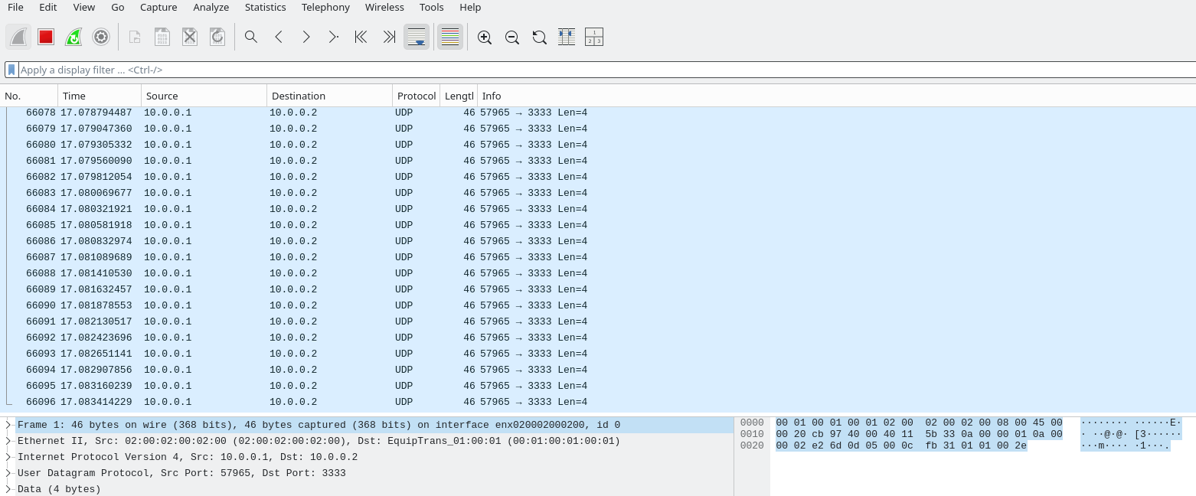Sort packets by Time column header
1196x496 pixels.
(x=74, y=96)
